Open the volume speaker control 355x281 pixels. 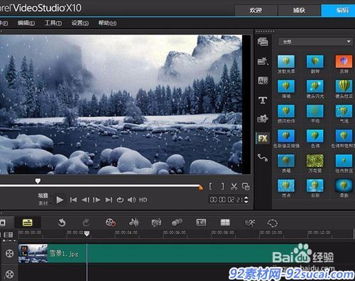[x=131, y=200]
